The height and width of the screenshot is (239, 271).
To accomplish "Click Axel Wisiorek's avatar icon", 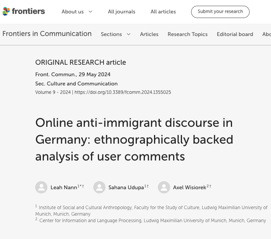I will (x=164, y=187).
